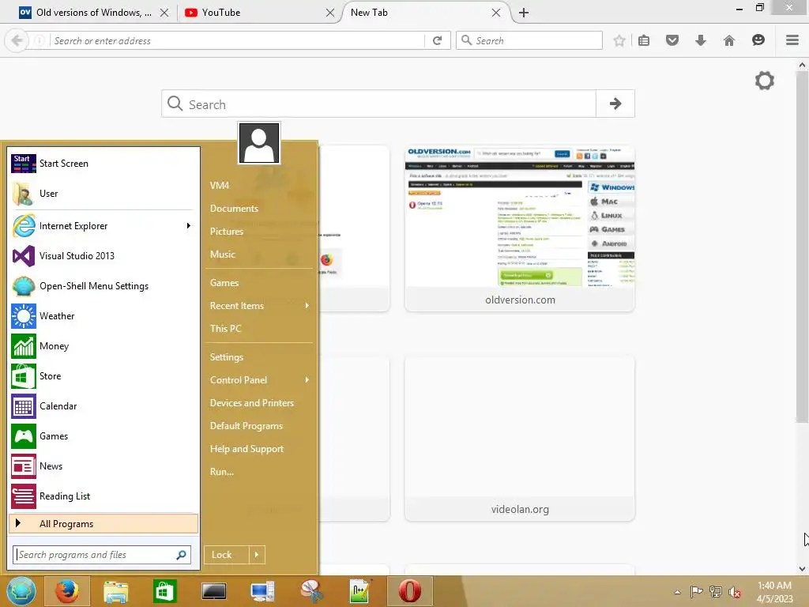Open a new browser tab with plus
Viewport: 809px width, 607px height.
[523, 13]
